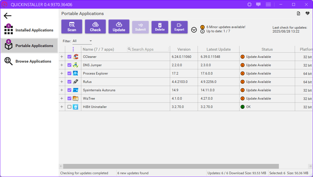
Task: Sort by the Version column header
Action: [x=184, y=49]
